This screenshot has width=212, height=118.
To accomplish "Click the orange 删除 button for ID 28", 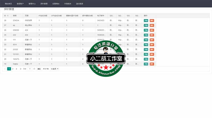I will (152, 20).
